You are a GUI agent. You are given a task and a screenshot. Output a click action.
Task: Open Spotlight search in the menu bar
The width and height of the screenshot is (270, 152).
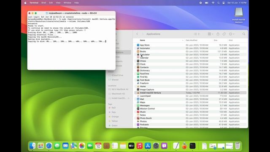(219, 3)
